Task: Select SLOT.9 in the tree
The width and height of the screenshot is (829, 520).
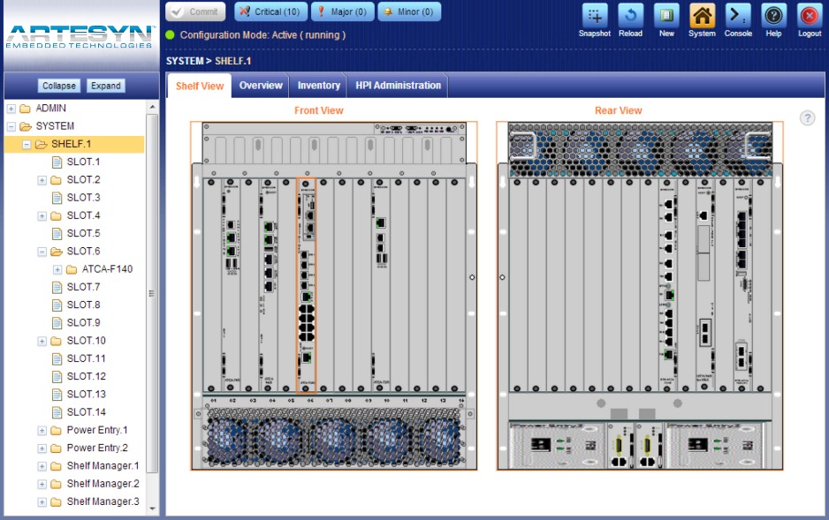Action: pos(83,323)
